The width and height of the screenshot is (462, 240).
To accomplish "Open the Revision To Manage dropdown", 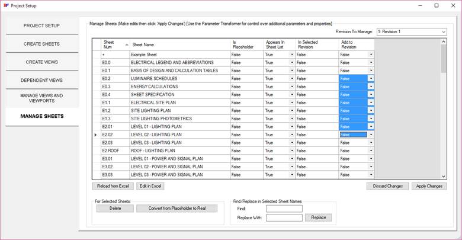I will click(443, 31).
